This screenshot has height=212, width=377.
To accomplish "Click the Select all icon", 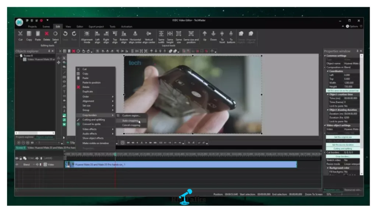I will [x=55, y=33].
